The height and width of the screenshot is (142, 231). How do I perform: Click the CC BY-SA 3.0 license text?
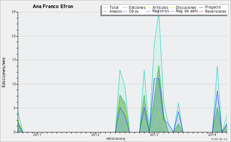[219, 139]
